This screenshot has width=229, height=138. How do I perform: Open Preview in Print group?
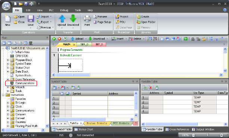click(100, 17)
